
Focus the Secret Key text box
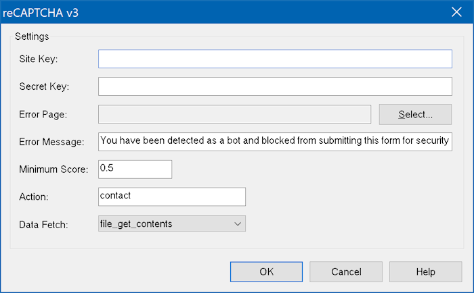pos(275,87)
